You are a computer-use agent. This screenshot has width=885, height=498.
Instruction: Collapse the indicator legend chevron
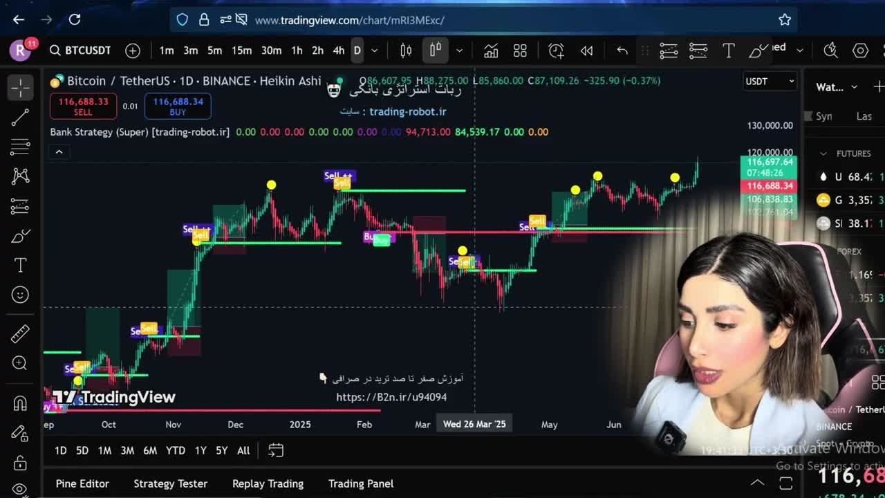click(59, 152)
